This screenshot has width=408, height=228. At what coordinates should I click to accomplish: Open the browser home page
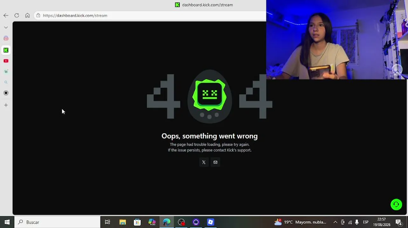(x=27, y=16)
